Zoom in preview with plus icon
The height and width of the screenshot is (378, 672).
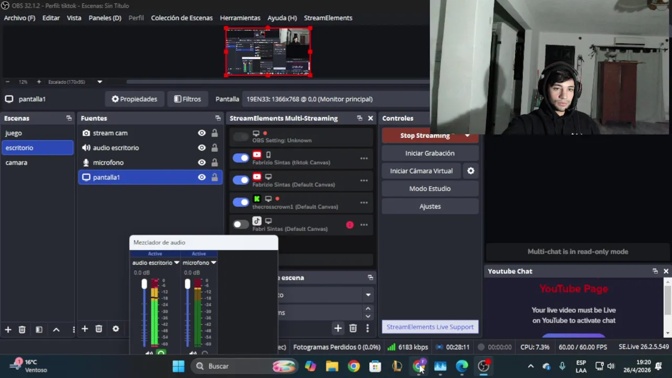click(x=38, y=82)
